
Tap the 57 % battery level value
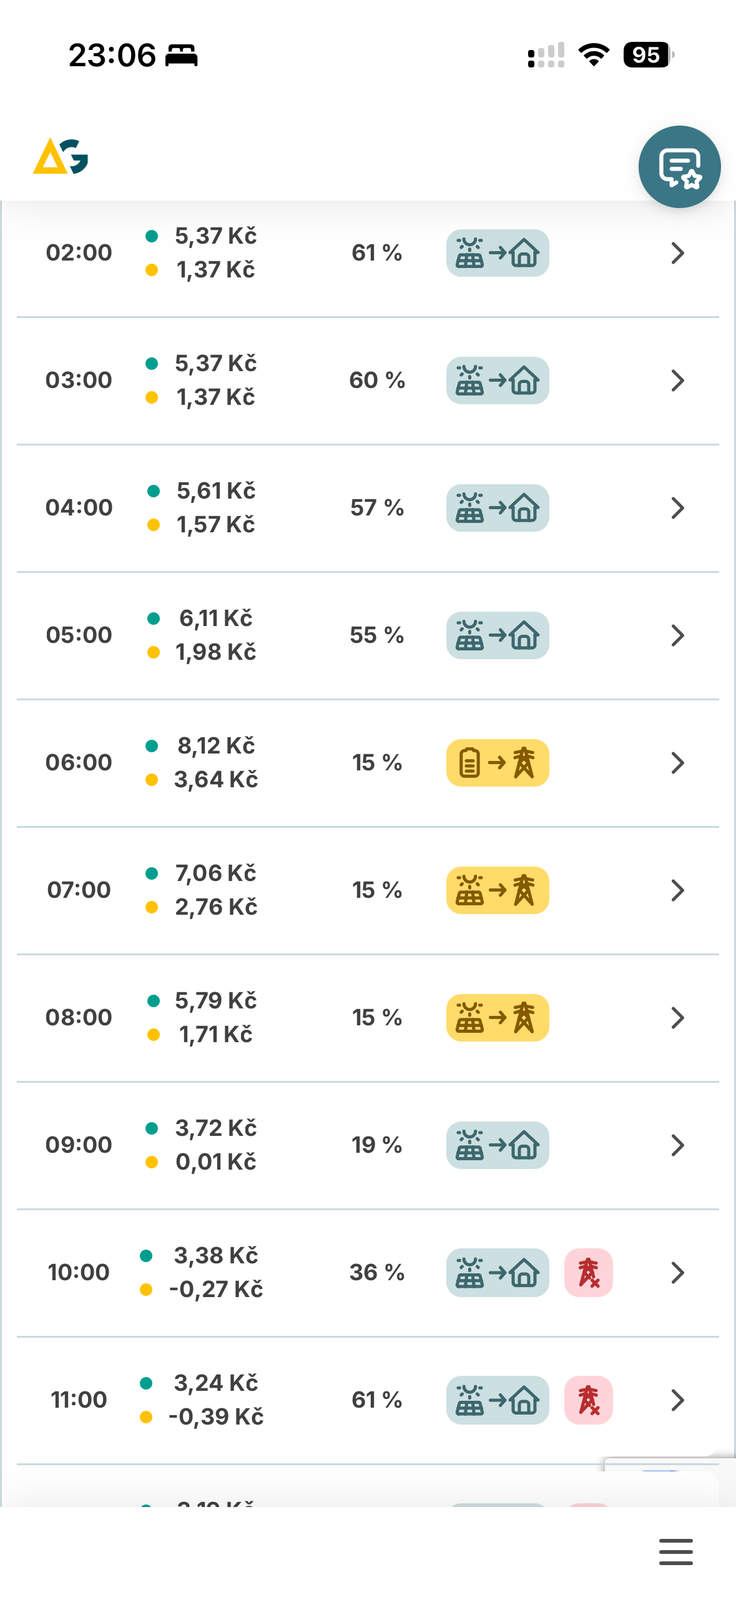click(x=377, y=508)
